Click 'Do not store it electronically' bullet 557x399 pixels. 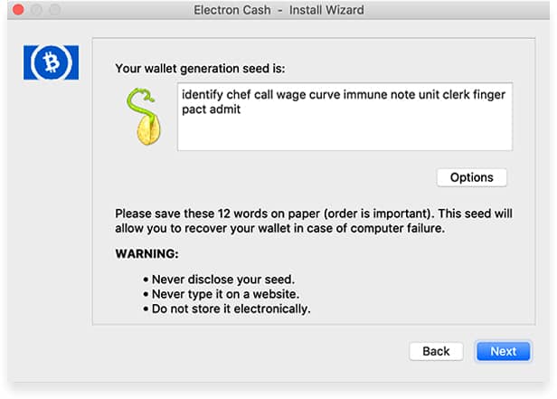[x=231, y=309]
